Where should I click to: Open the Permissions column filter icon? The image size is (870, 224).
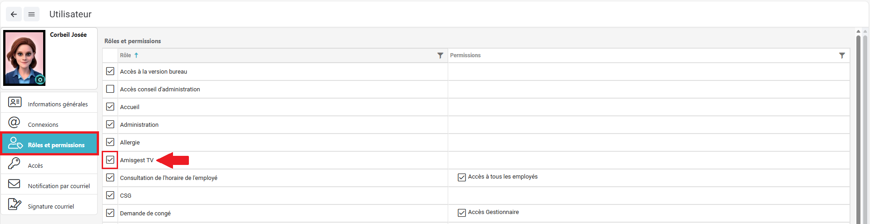(842, 55)
